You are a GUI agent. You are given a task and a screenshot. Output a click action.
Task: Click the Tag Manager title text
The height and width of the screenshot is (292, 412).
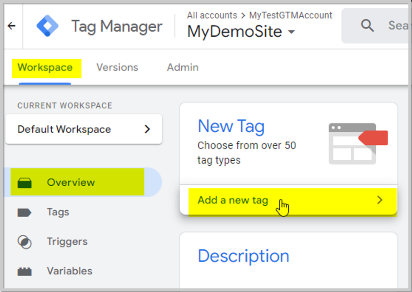click(x=117, y=26)
